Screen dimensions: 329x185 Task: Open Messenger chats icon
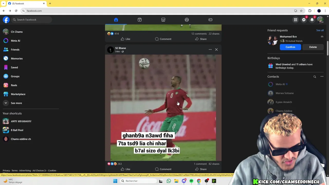tap(304, 20)
